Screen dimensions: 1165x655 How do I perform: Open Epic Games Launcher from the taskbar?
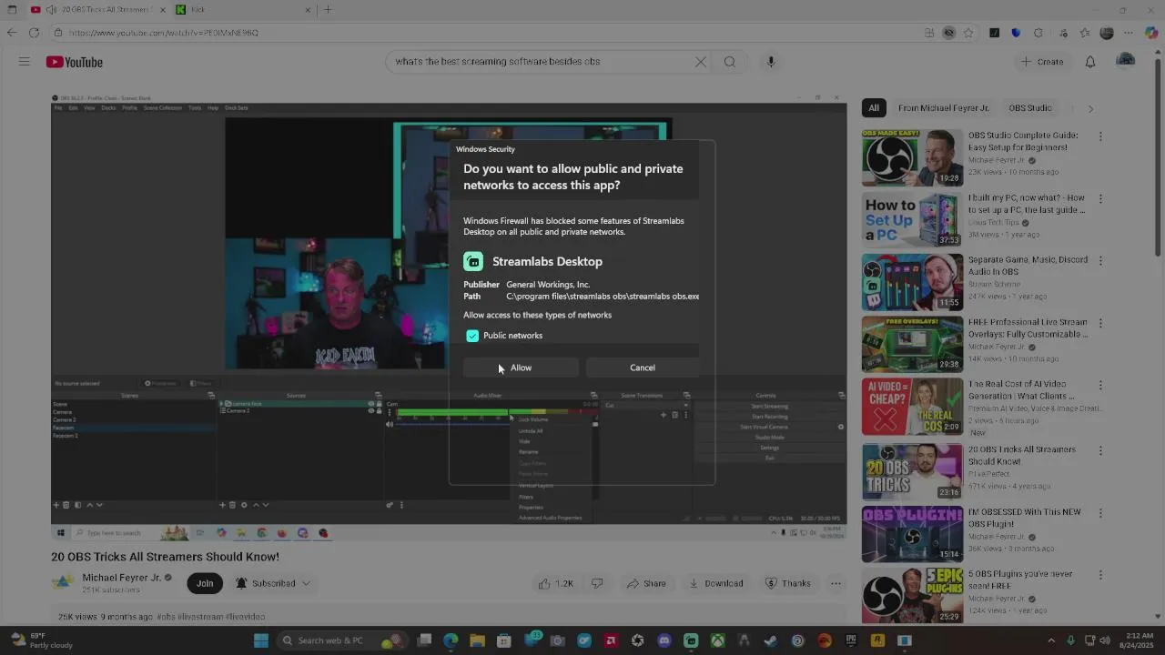click(851, 640)
